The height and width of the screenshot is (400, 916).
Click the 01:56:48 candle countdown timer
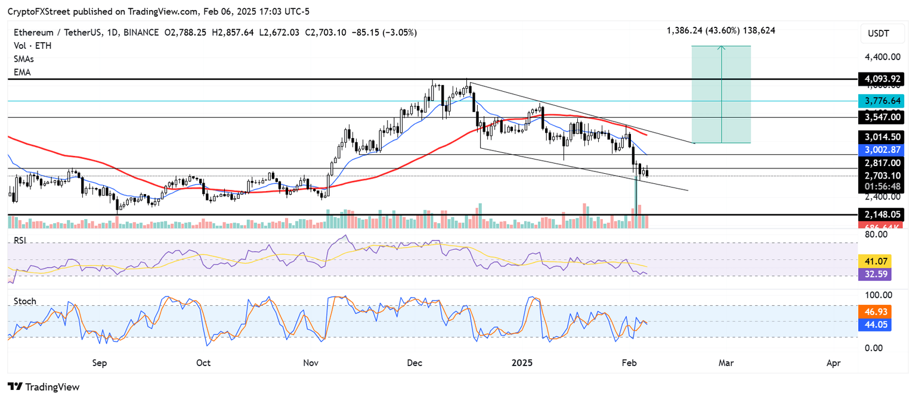pyautogui.click(x=881, y=185)
